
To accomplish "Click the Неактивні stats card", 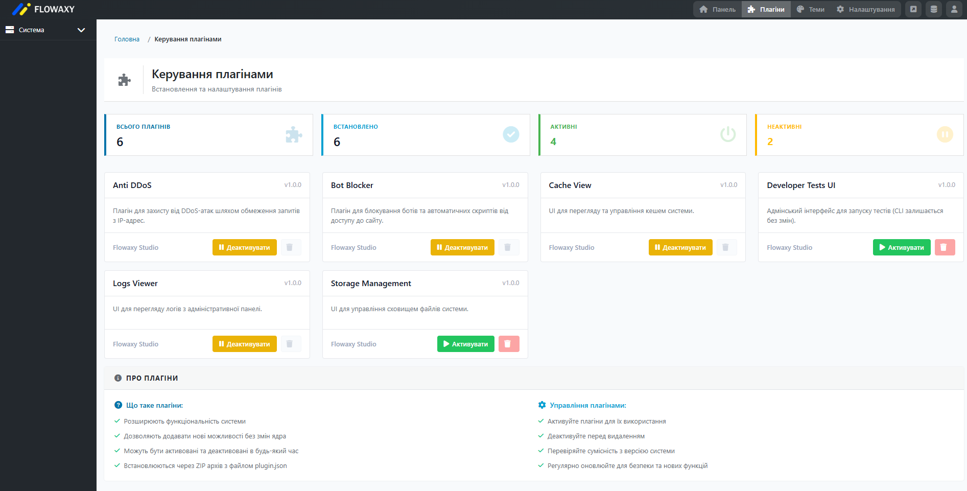I will pos(859,135).
